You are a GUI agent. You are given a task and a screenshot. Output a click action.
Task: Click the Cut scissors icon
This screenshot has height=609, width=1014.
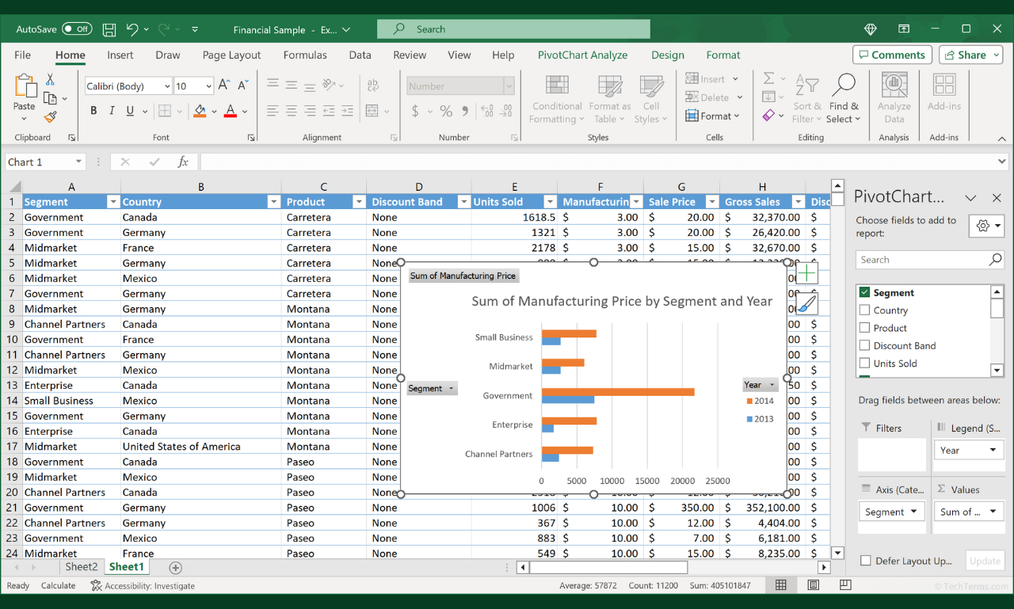pos(50,80)
